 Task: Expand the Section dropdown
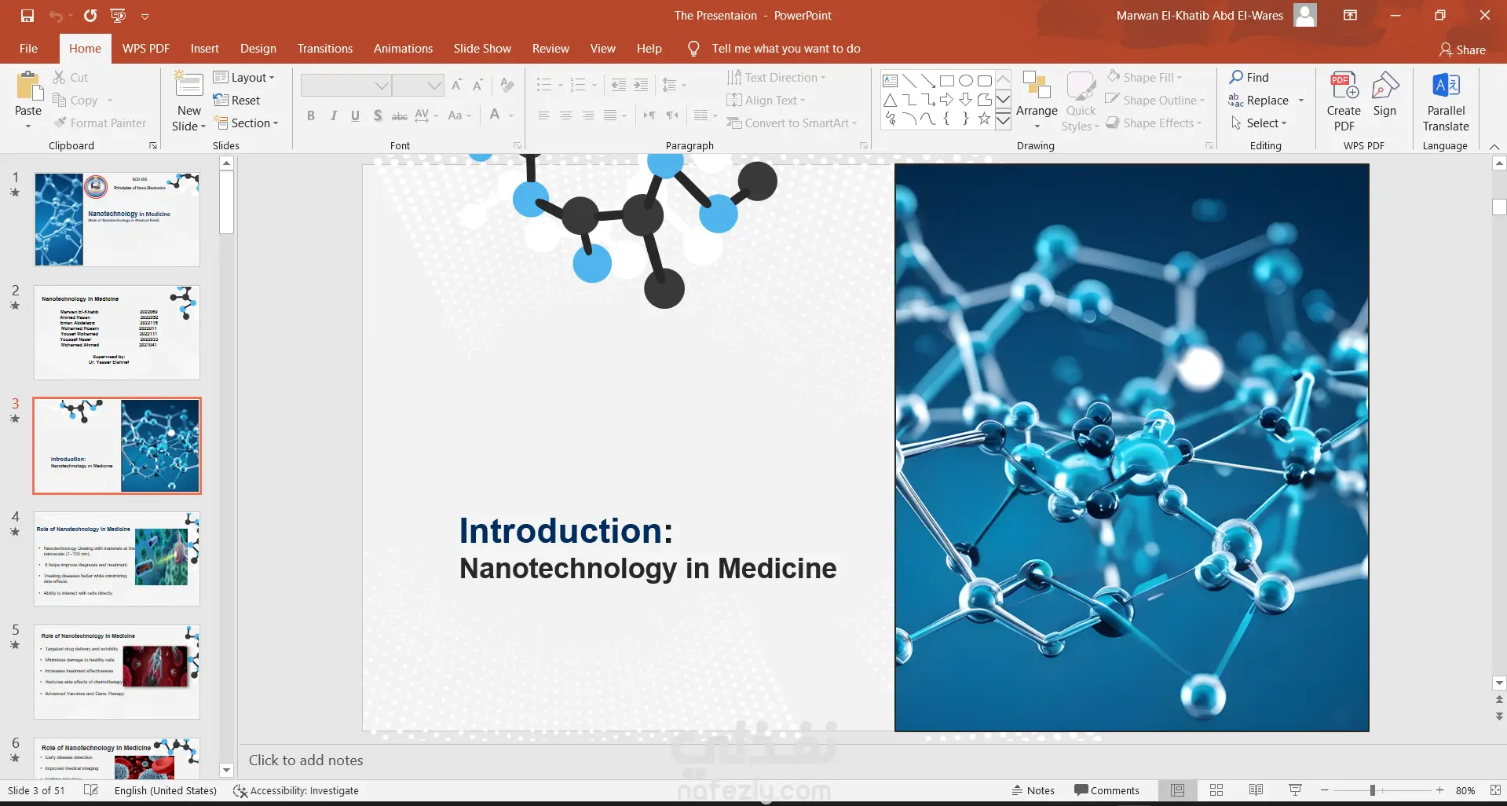click(247, 123)
